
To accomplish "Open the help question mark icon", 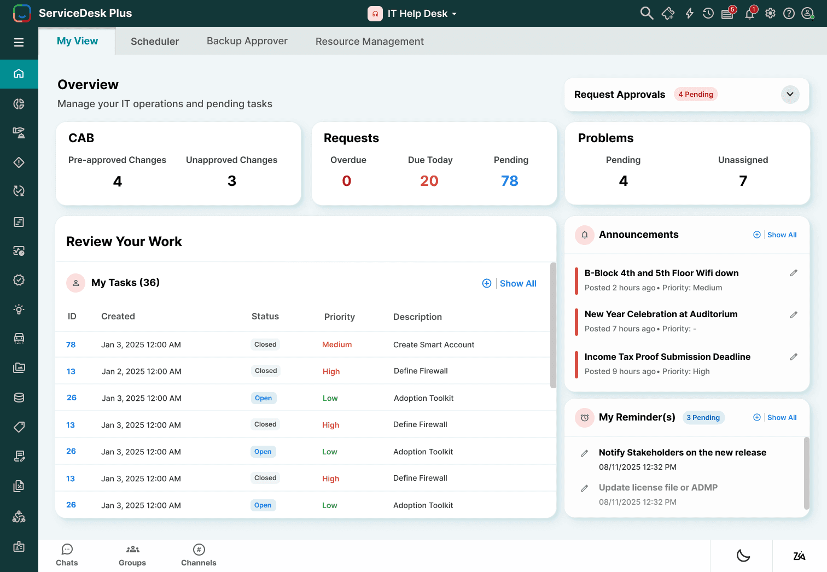I will [789, 13].
